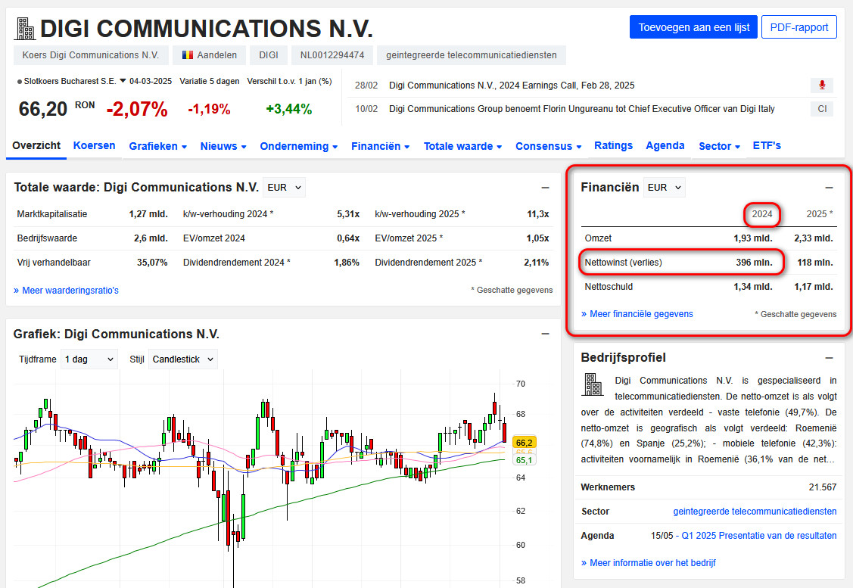Expand the Financiën navigation menu

pos(380,146)
